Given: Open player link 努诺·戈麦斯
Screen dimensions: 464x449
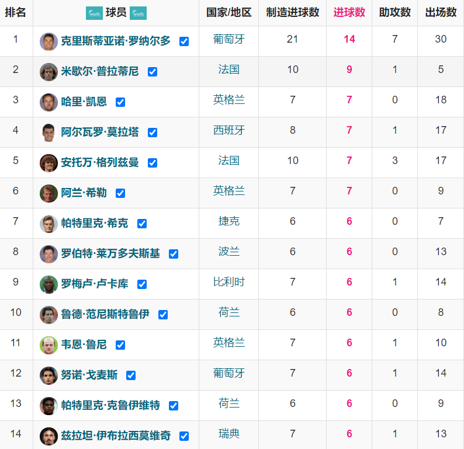Looking at the screenshot, I should coord(89,375).
